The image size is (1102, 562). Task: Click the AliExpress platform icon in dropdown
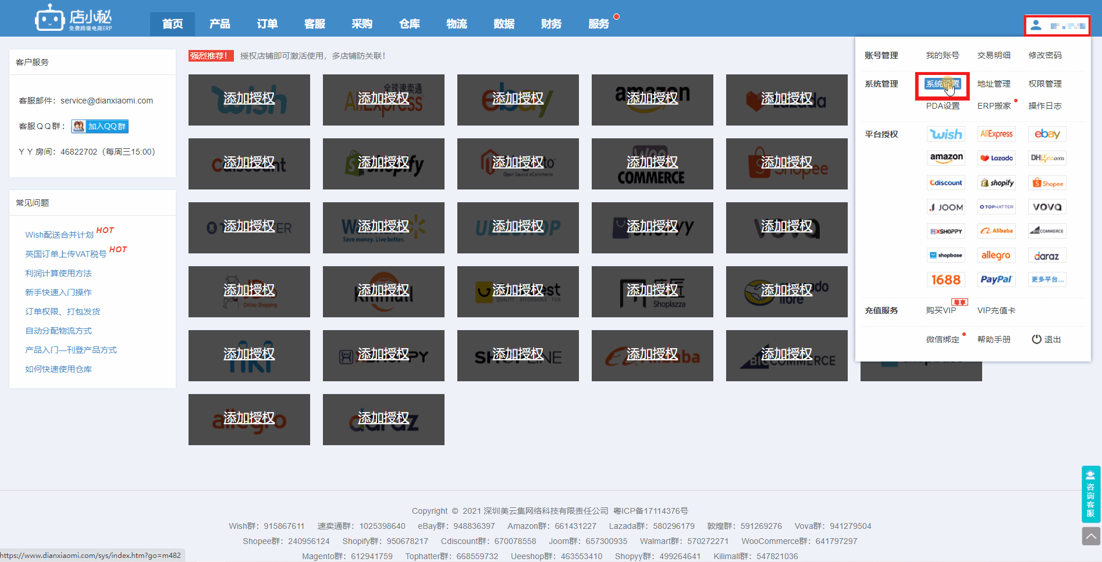(996, 134)
